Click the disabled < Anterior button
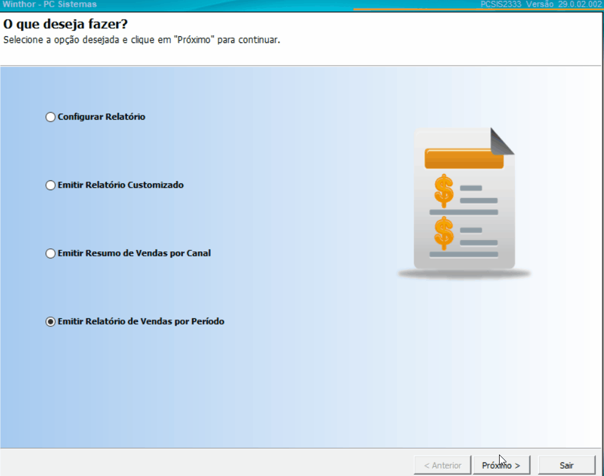The height and width of the screenshot is (476, 604). 443,465
